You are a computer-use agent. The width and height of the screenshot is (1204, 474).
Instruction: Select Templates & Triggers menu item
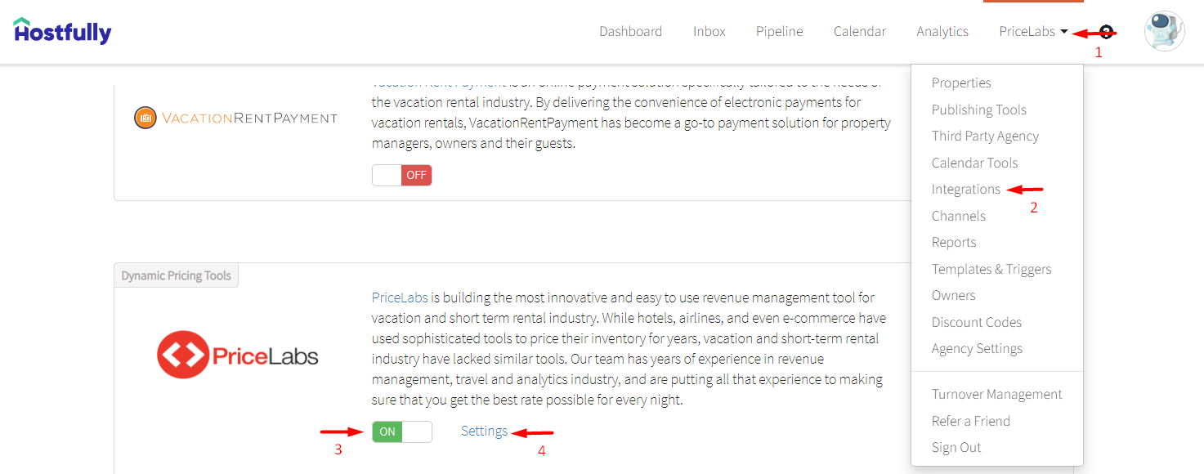pos(991,269)
